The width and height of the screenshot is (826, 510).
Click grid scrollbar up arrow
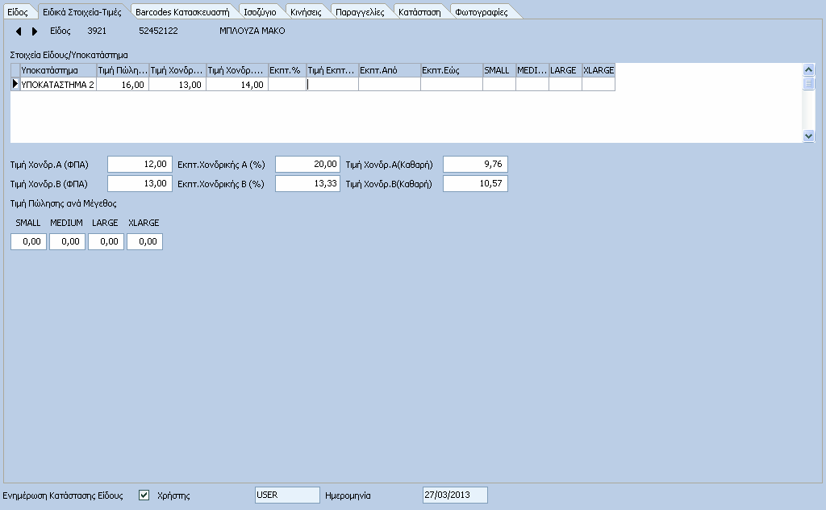coord(808,69)
